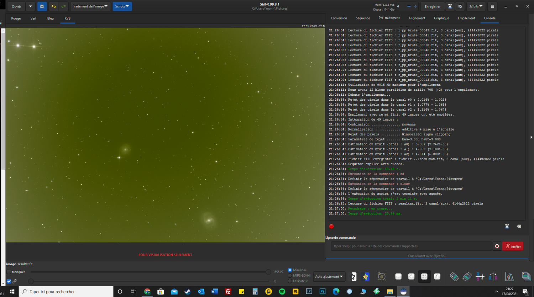Enable the 'tronquer' checkbox

tap(9, 272)
